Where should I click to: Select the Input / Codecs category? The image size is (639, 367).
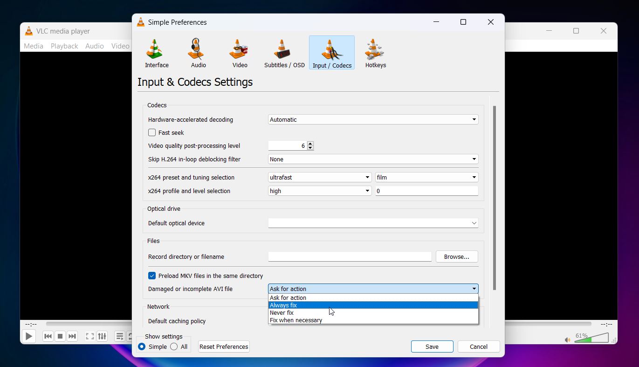tap(332, 53)
